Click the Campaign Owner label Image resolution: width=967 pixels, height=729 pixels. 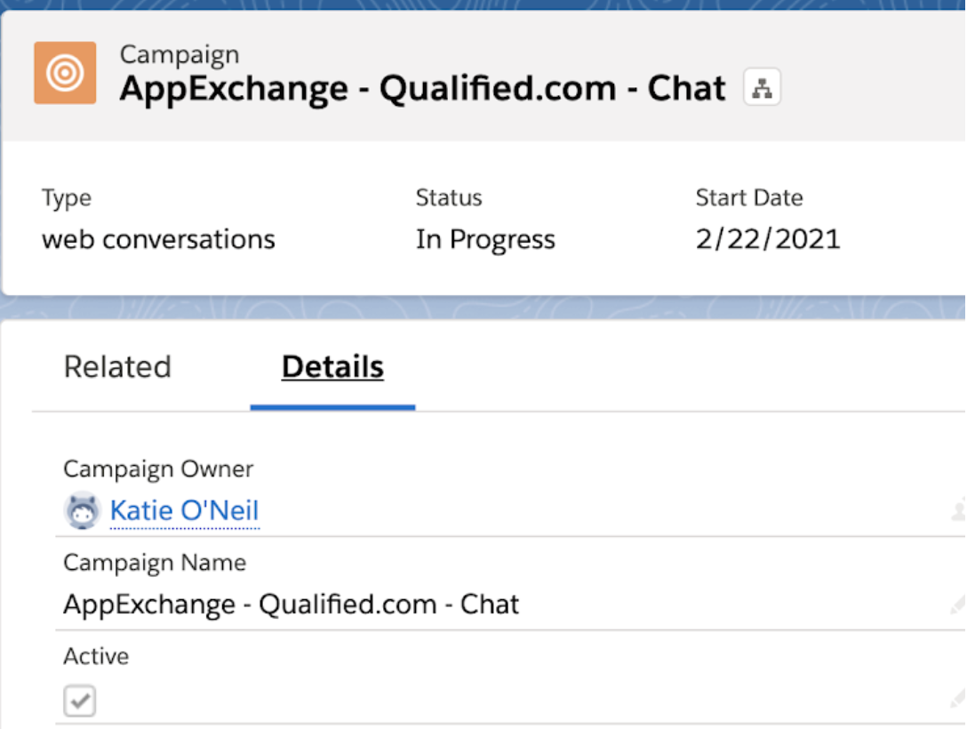(158, 469)
